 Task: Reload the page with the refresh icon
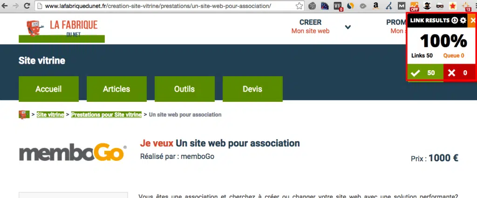coord(27,6)
